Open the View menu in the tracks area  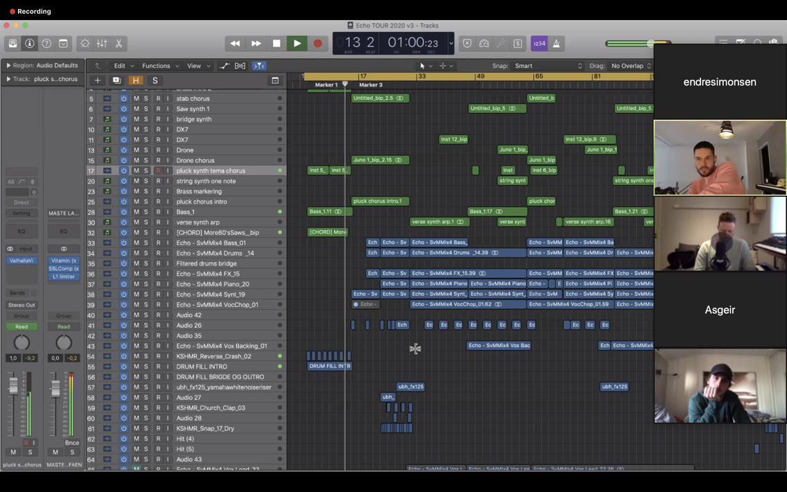198,66
